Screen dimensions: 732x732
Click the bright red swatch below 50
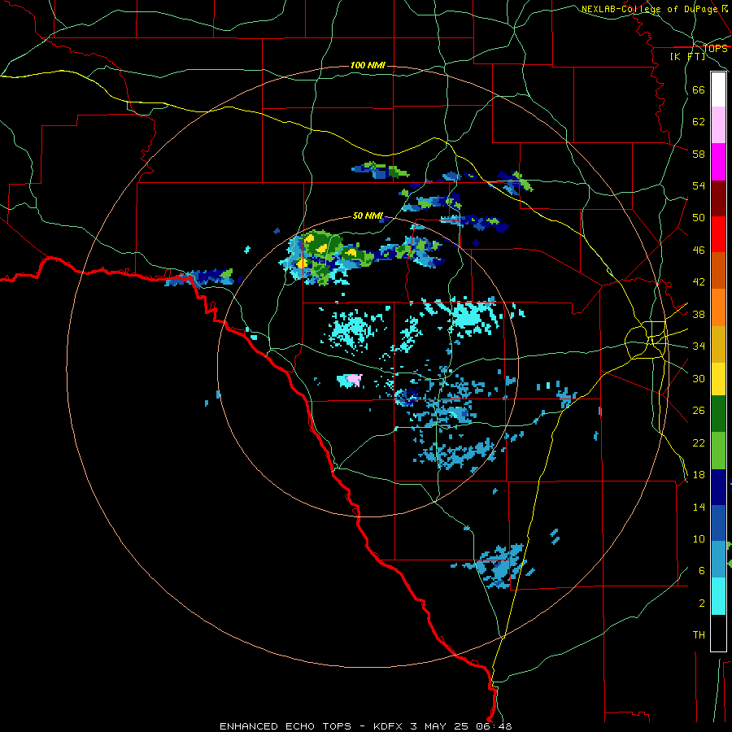(x=718, y=234)
